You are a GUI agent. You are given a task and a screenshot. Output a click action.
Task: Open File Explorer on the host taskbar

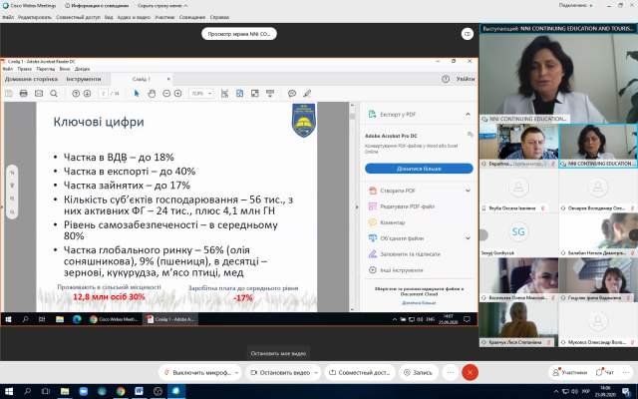pos(65,392)
